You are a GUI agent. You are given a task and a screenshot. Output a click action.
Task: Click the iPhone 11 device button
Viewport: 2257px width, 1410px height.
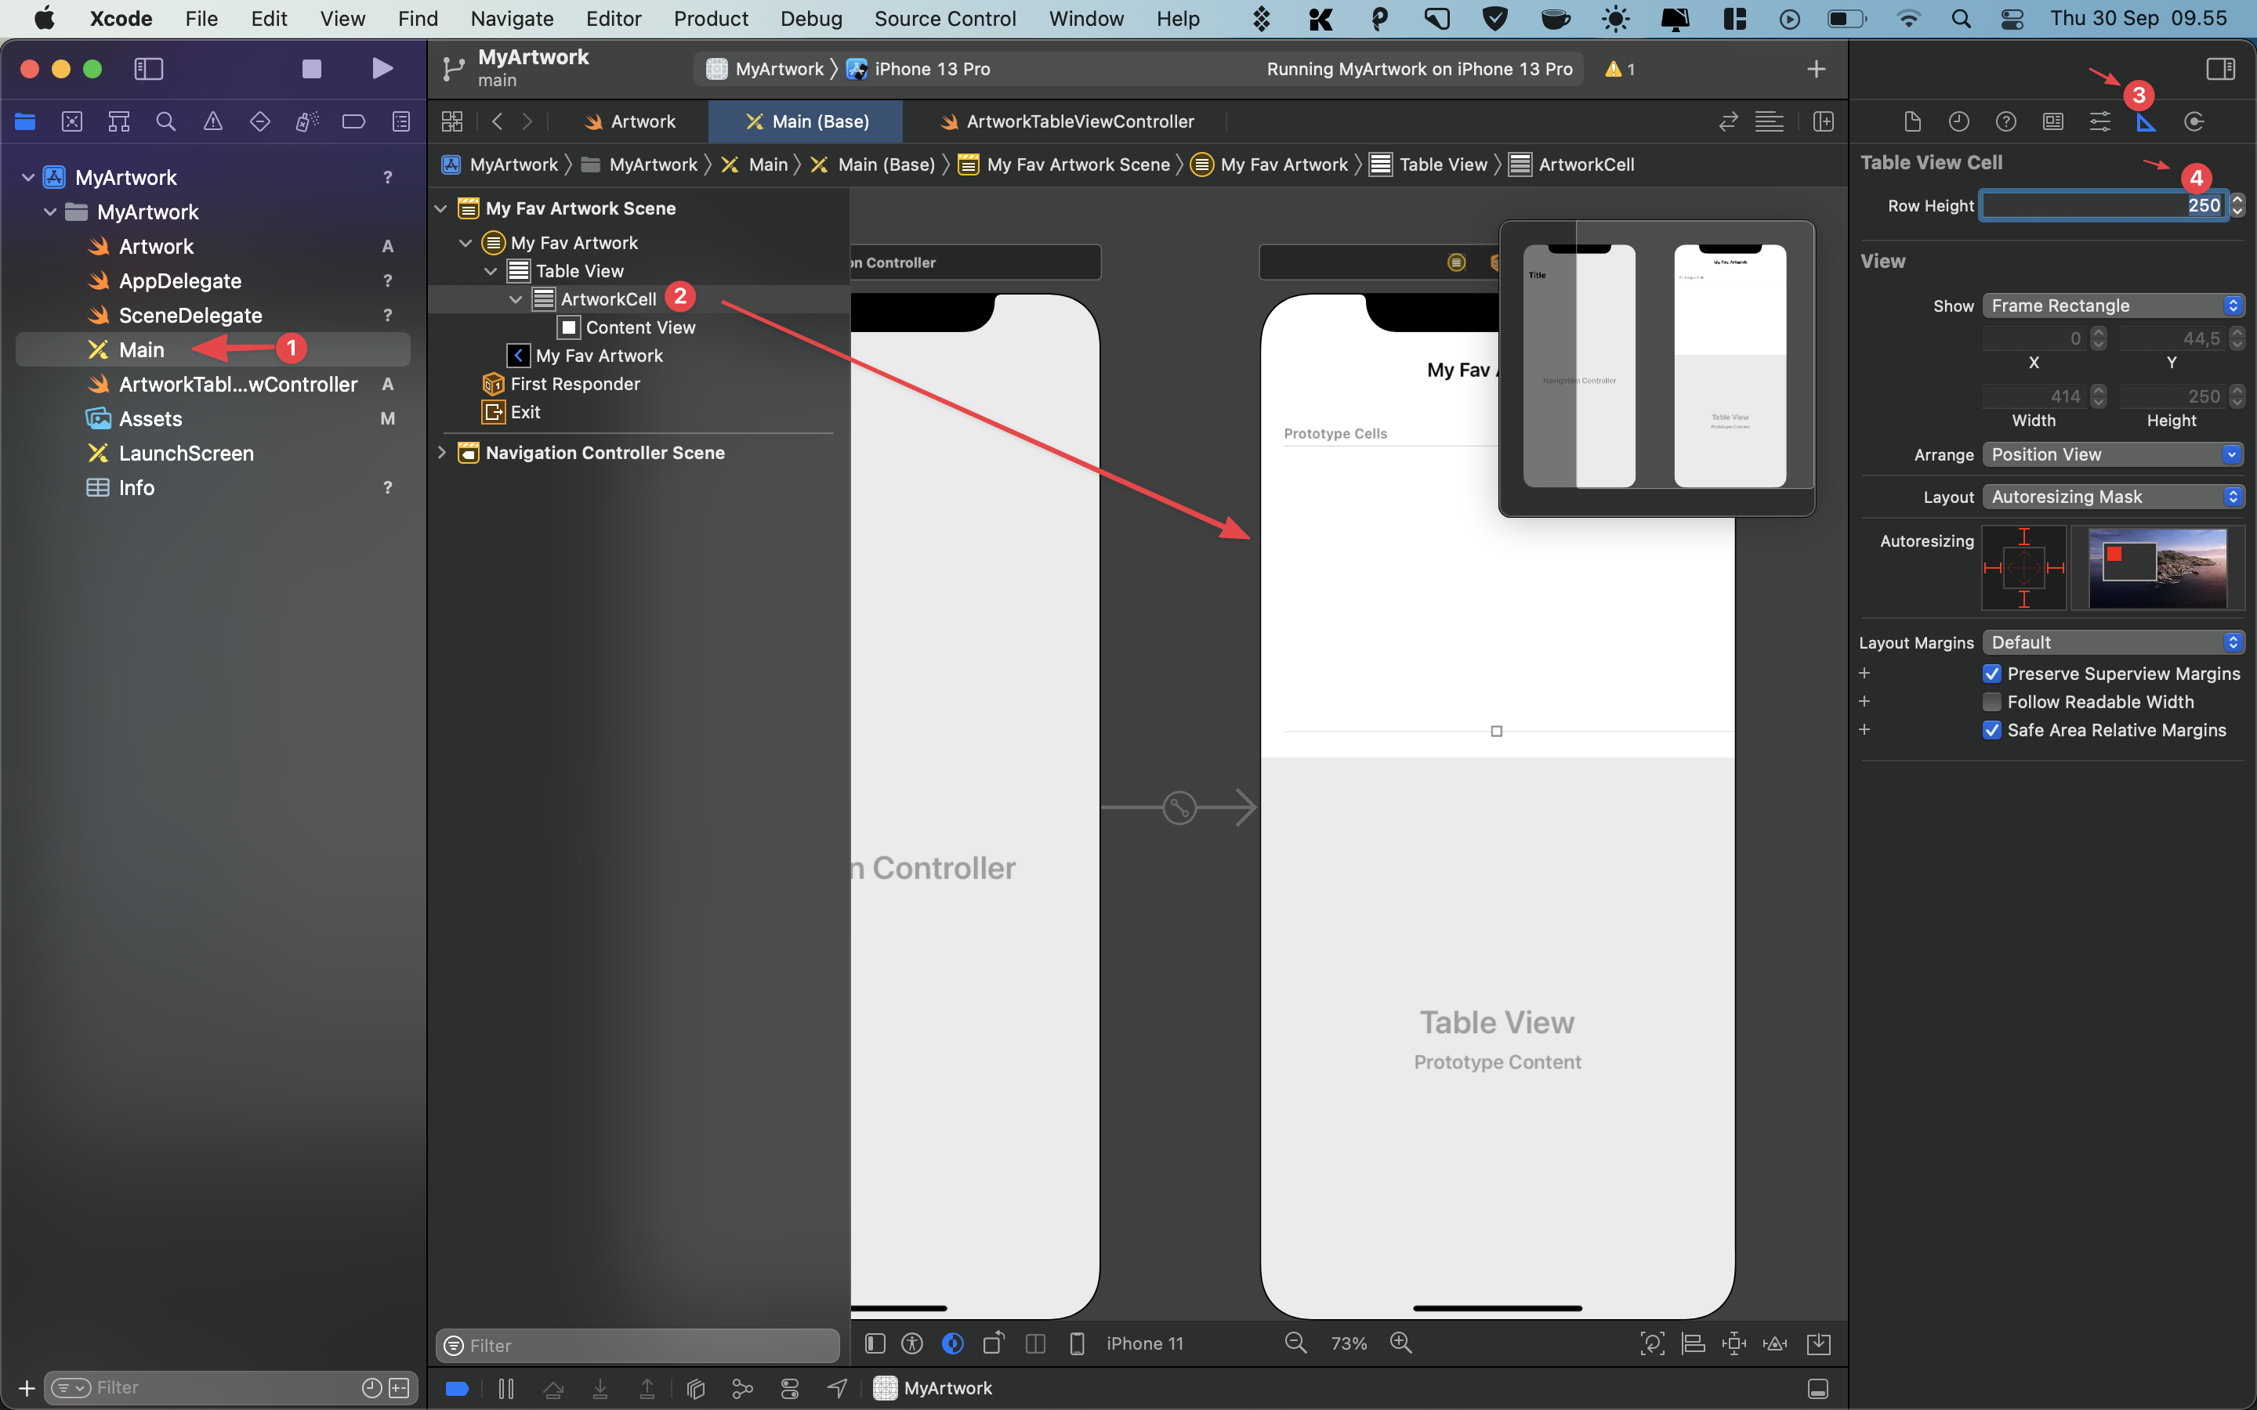pyautogui.click(x=1144, y=1343)
